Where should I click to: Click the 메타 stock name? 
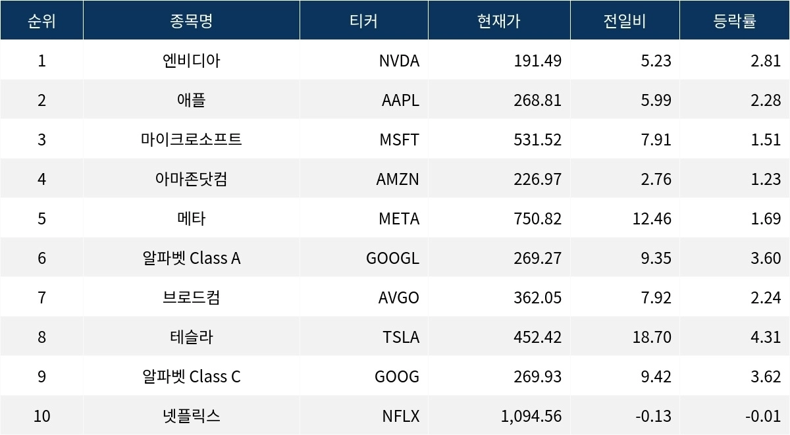[x=191, y=218]
